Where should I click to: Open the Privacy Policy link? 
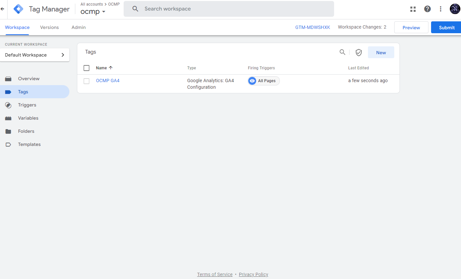tap(254, 274)
